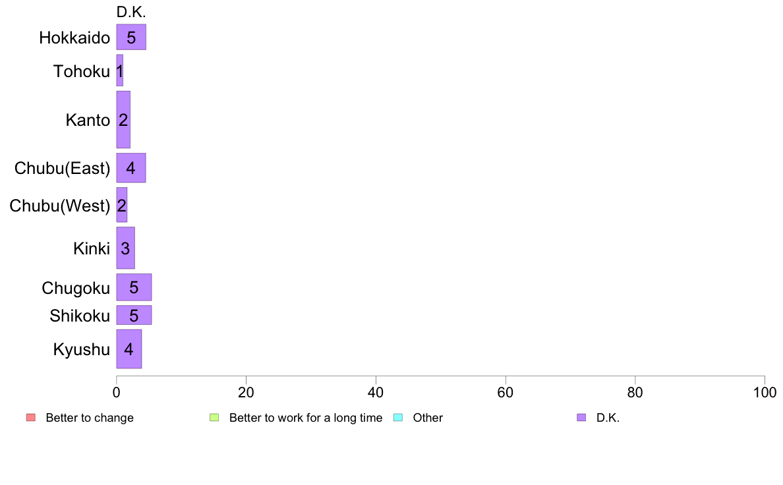
Task: Click the Better to work for a long time text
Action: pyautogui.click(x=306, y=418)
